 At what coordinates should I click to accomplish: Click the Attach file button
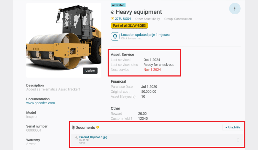coord(233,127)
